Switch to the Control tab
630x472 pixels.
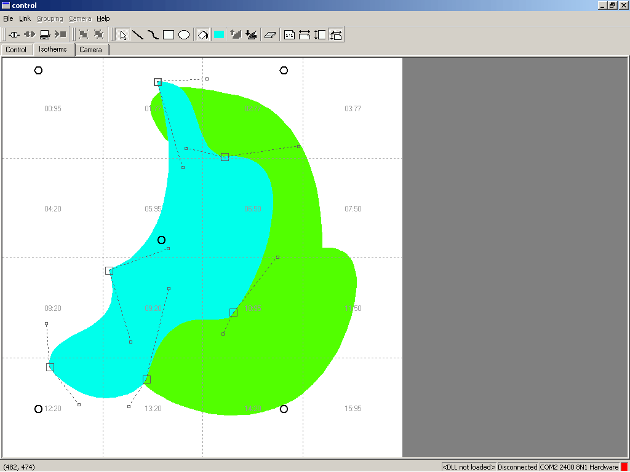tap(16, 50)
